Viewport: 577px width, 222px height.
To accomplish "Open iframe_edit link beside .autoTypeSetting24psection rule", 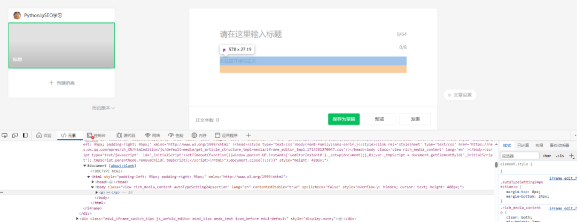I will [563, 178].
